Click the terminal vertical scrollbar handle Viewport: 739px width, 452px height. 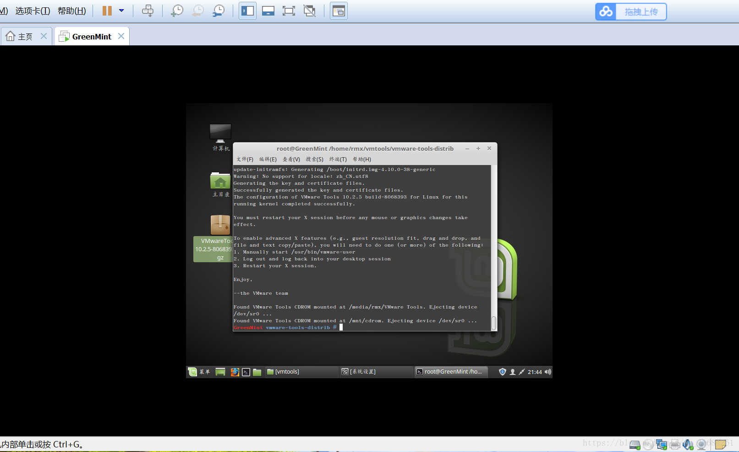[x=494, y=323]
